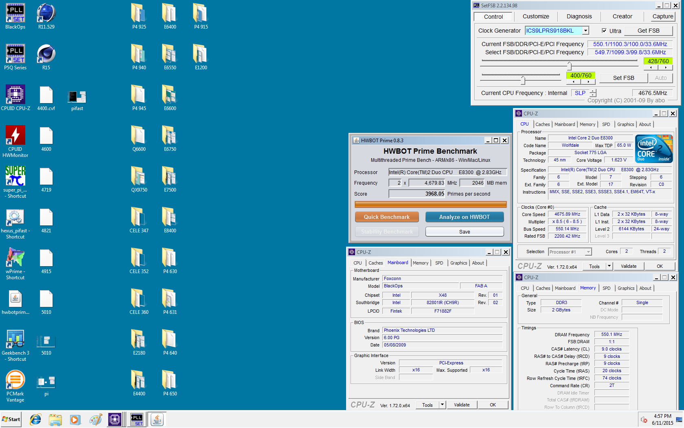Image resolution: width=684 pixels, height=428 pixels.
Task: Click the Get FSB button
Action: pos(648,31)
